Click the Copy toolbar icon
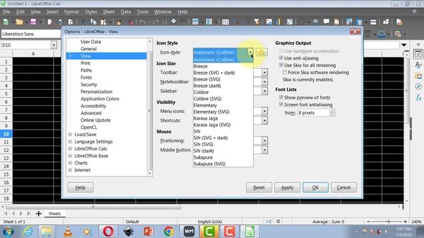This screenshot has height=238, width=424. pos(93,22)
